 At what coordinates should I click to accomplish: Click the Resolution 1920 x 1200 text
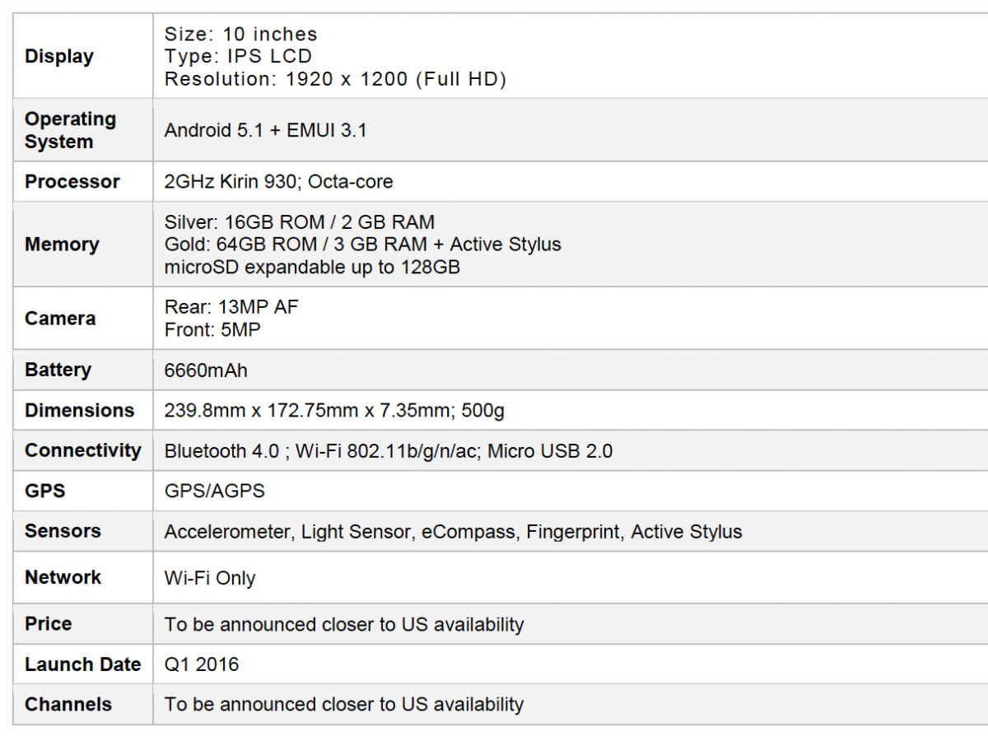335,80
